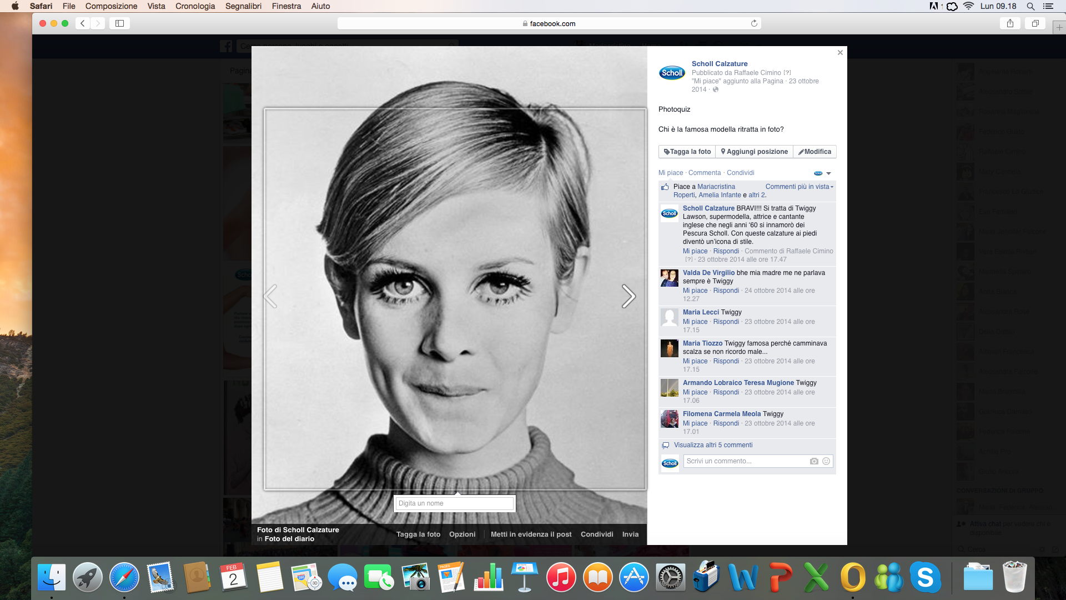Click the Scholl Calzature page logo
The width and height of the screenshot is (1066, 600).
pos(672,73)
